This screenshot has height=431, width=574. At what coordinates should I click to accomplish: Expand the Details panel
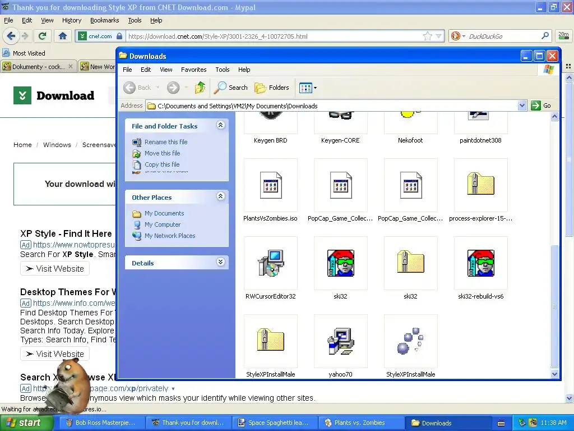220,262
